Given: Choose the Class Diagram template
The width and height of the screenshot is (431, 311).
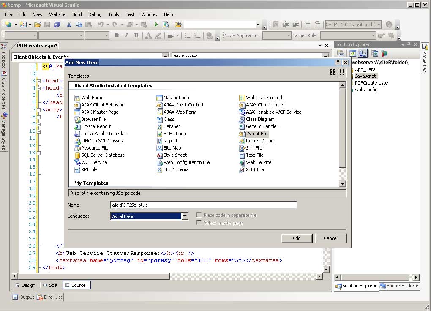Looking at the screenshot, I should [257, 119].
